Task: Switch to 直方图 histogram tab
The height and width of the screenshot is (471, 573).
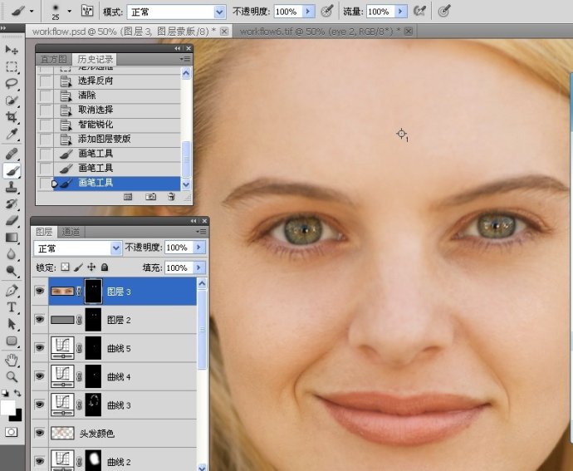Action: pos(54,59)
